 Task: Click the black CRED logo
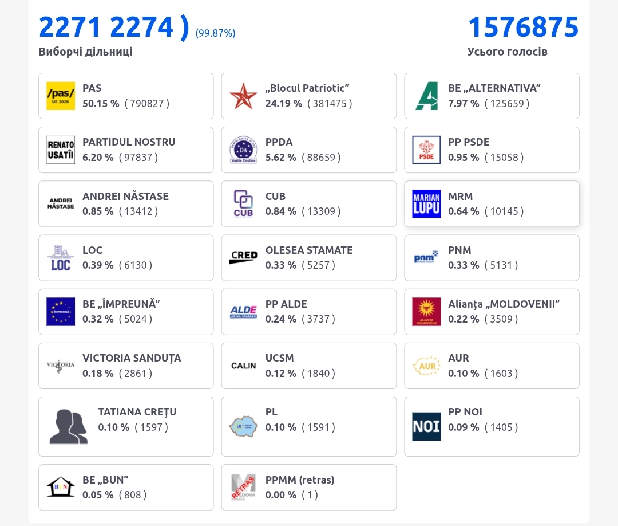pos(243,257)
